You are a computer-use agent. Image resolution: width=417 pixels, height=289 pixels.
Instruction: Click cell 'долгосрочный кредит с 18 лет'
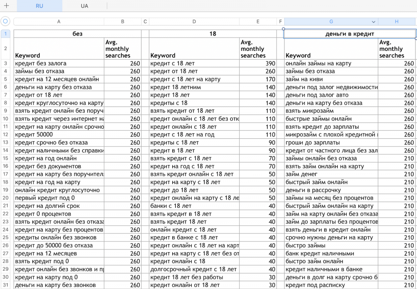click(194, 269)
